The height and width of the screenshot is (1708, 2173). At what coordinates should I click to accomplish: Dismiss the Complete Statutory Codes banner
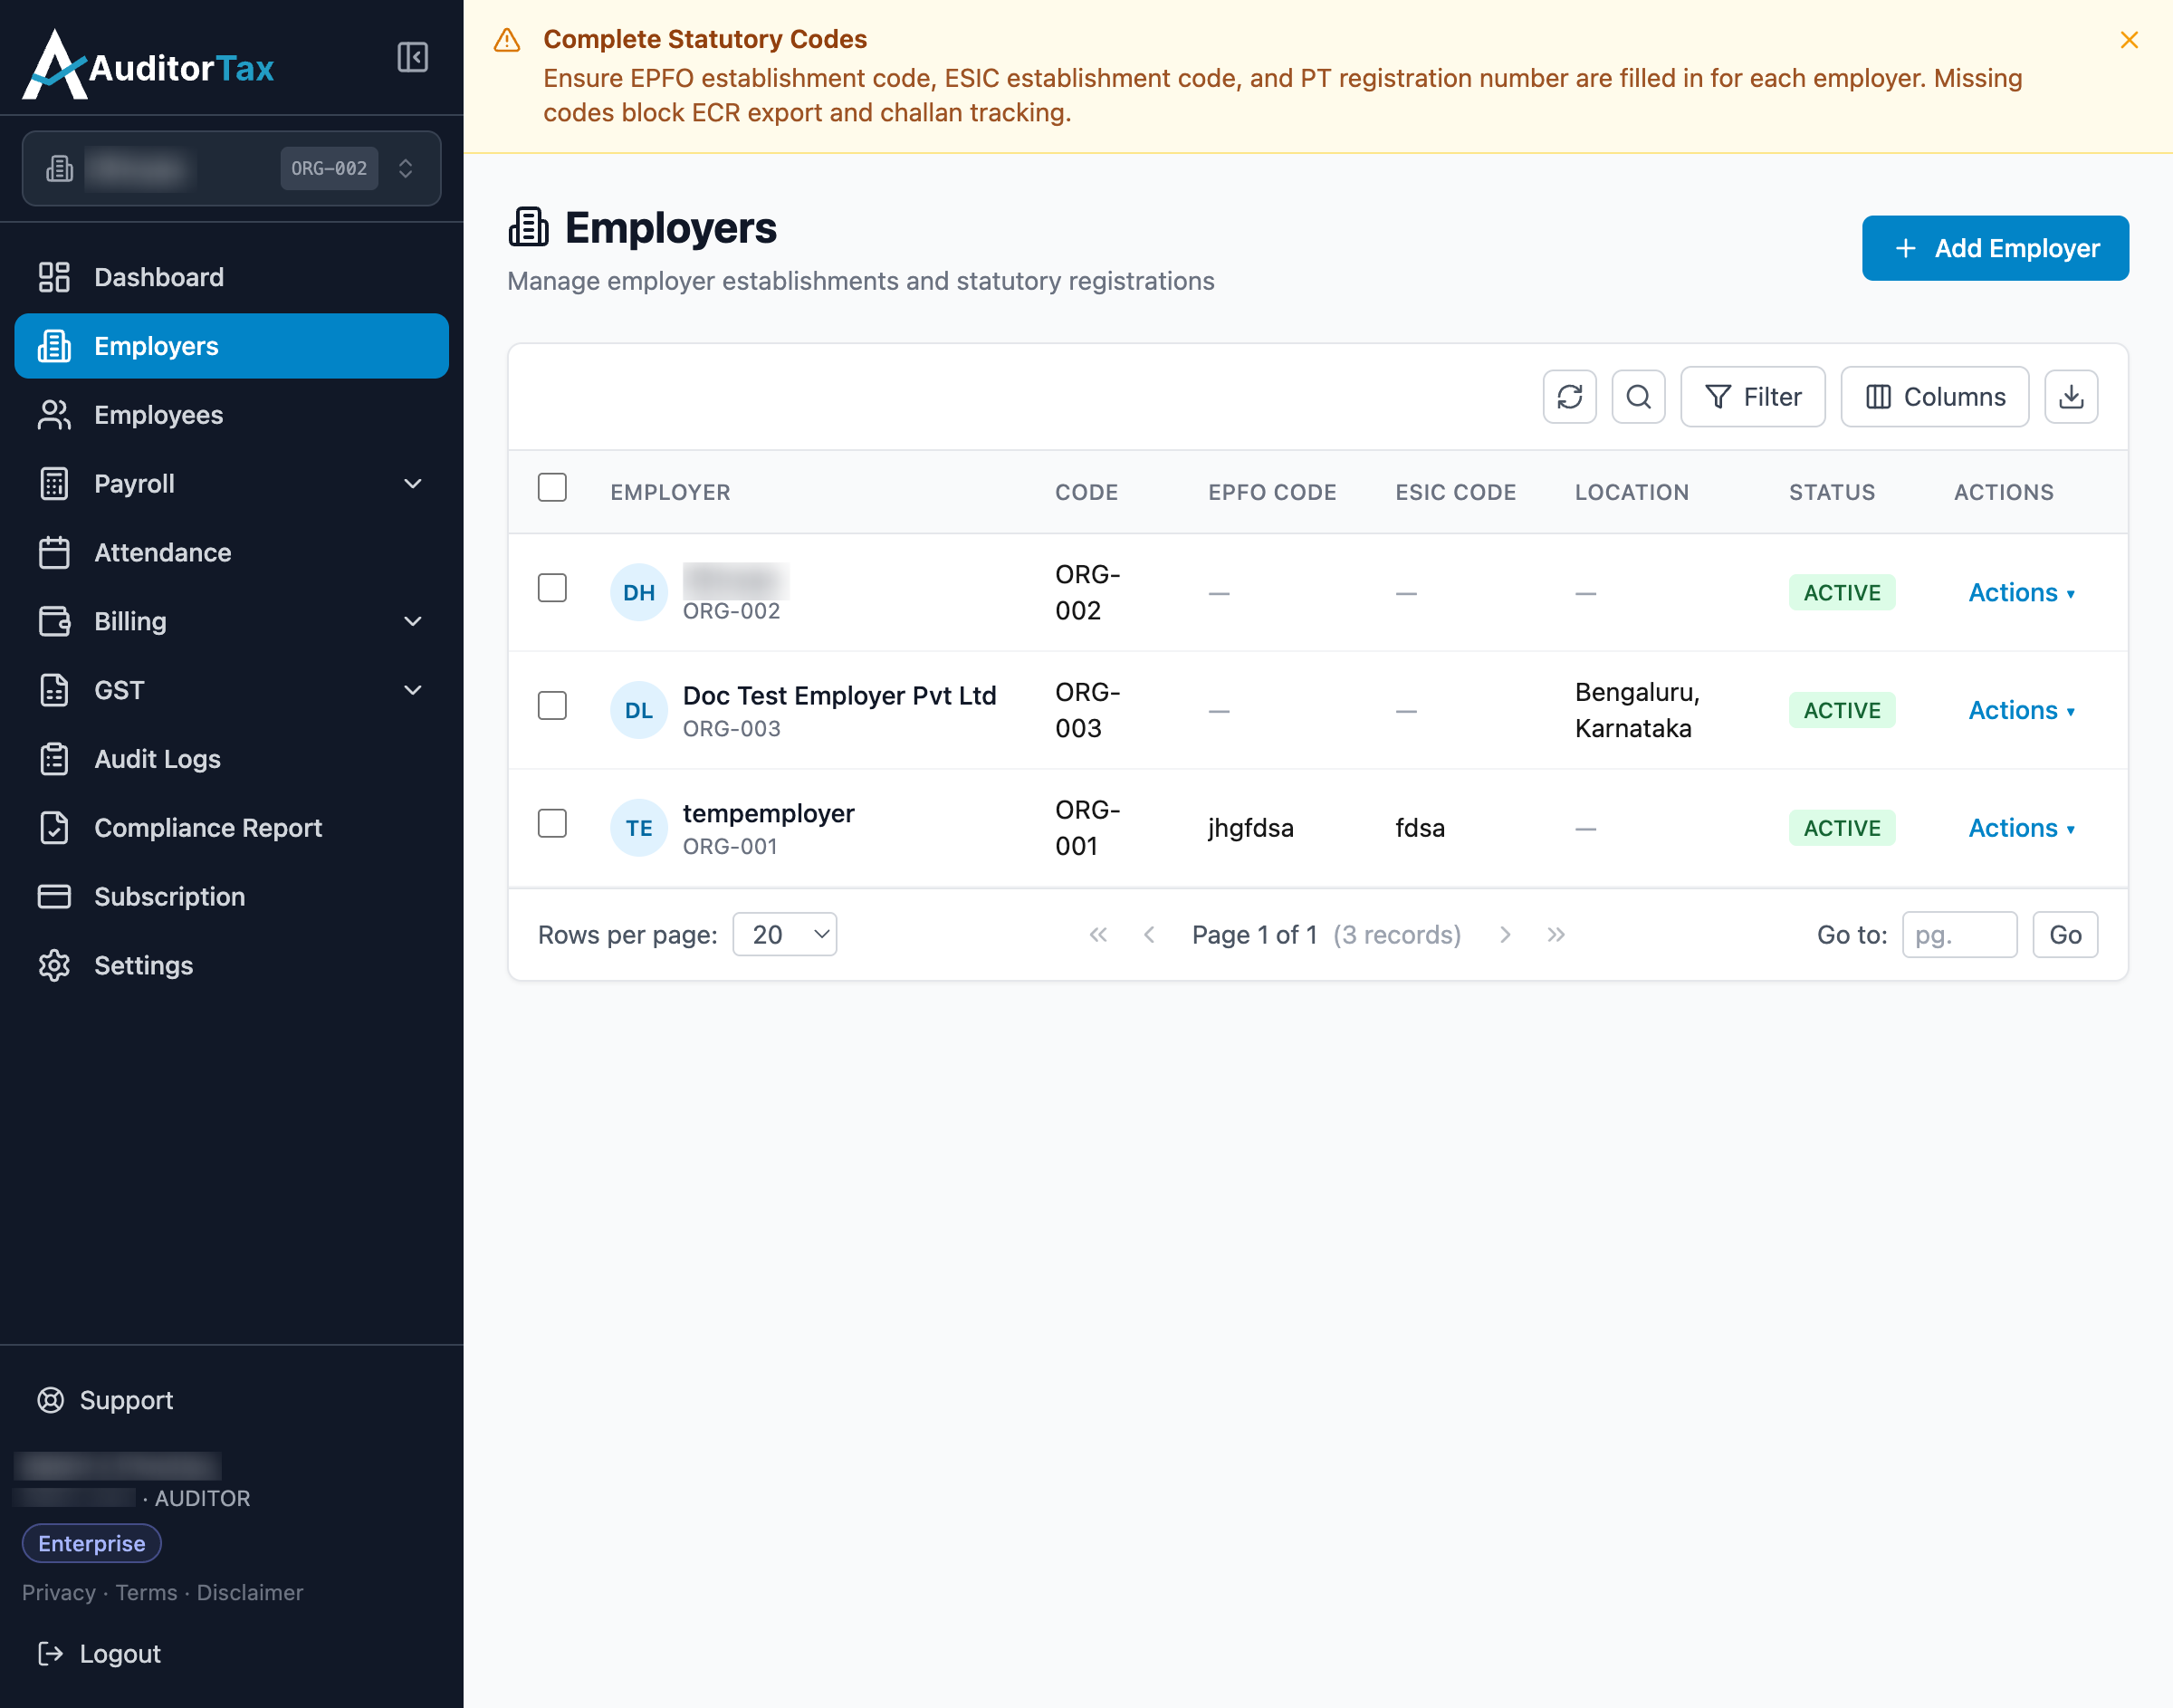(x=2129, y=40)
